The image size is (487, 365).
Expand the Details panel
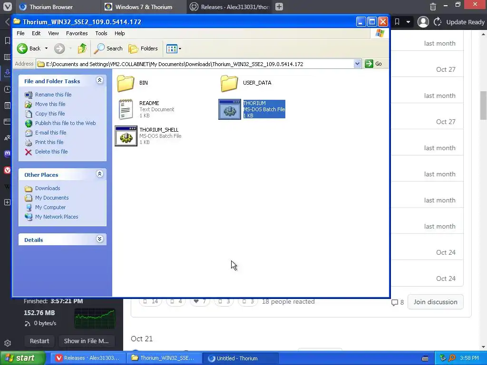[x=99, y=239]
